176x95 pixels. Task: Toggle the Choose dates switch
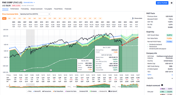coord(132,18)
